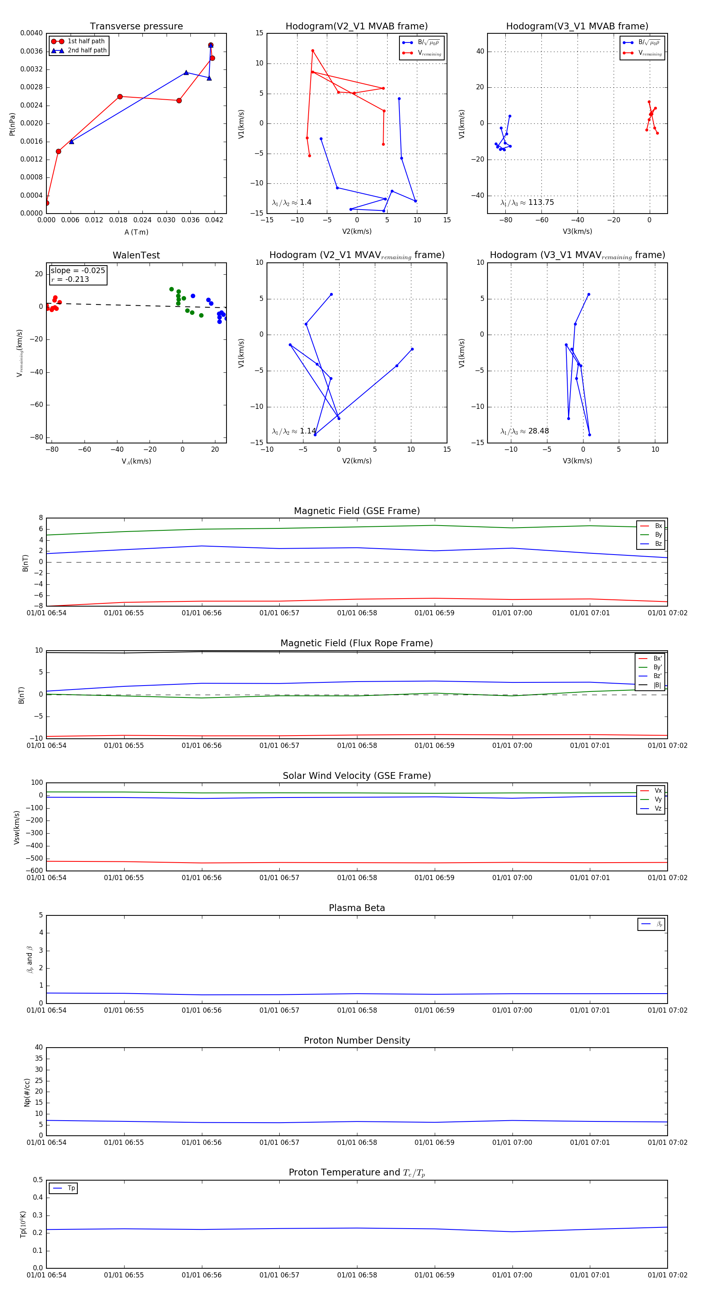Click the 'λ1/λ2 ≈ 1.14' annotation
This screenshot has width=714, height=1310.
(294, 431)
